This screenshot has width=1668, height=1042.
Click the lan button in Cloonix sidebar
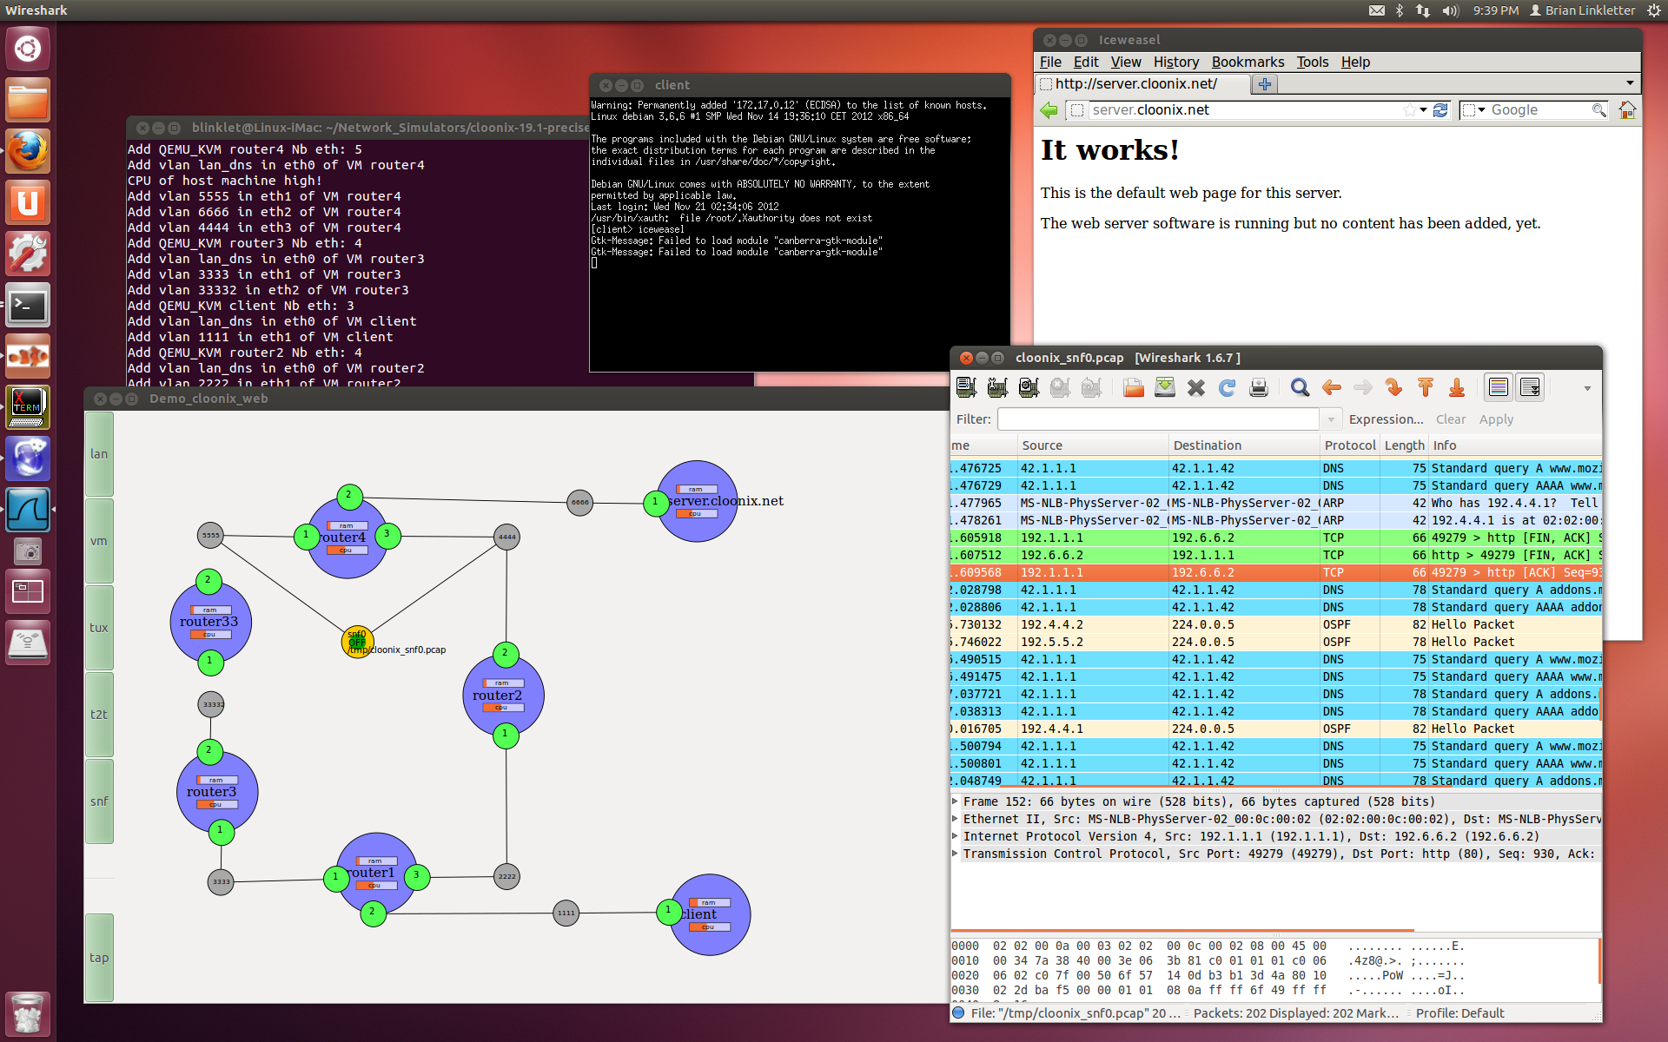(99, 454)
